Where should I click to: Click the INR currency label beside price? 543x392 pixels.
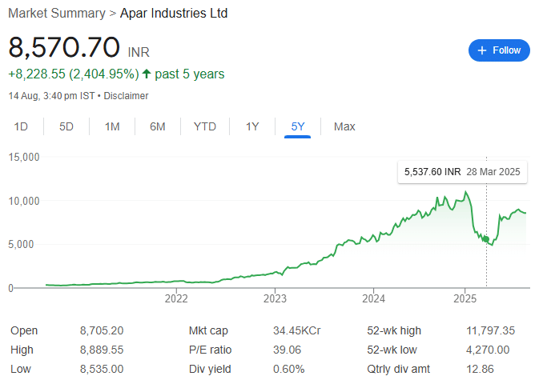click(x=139, y=52)
